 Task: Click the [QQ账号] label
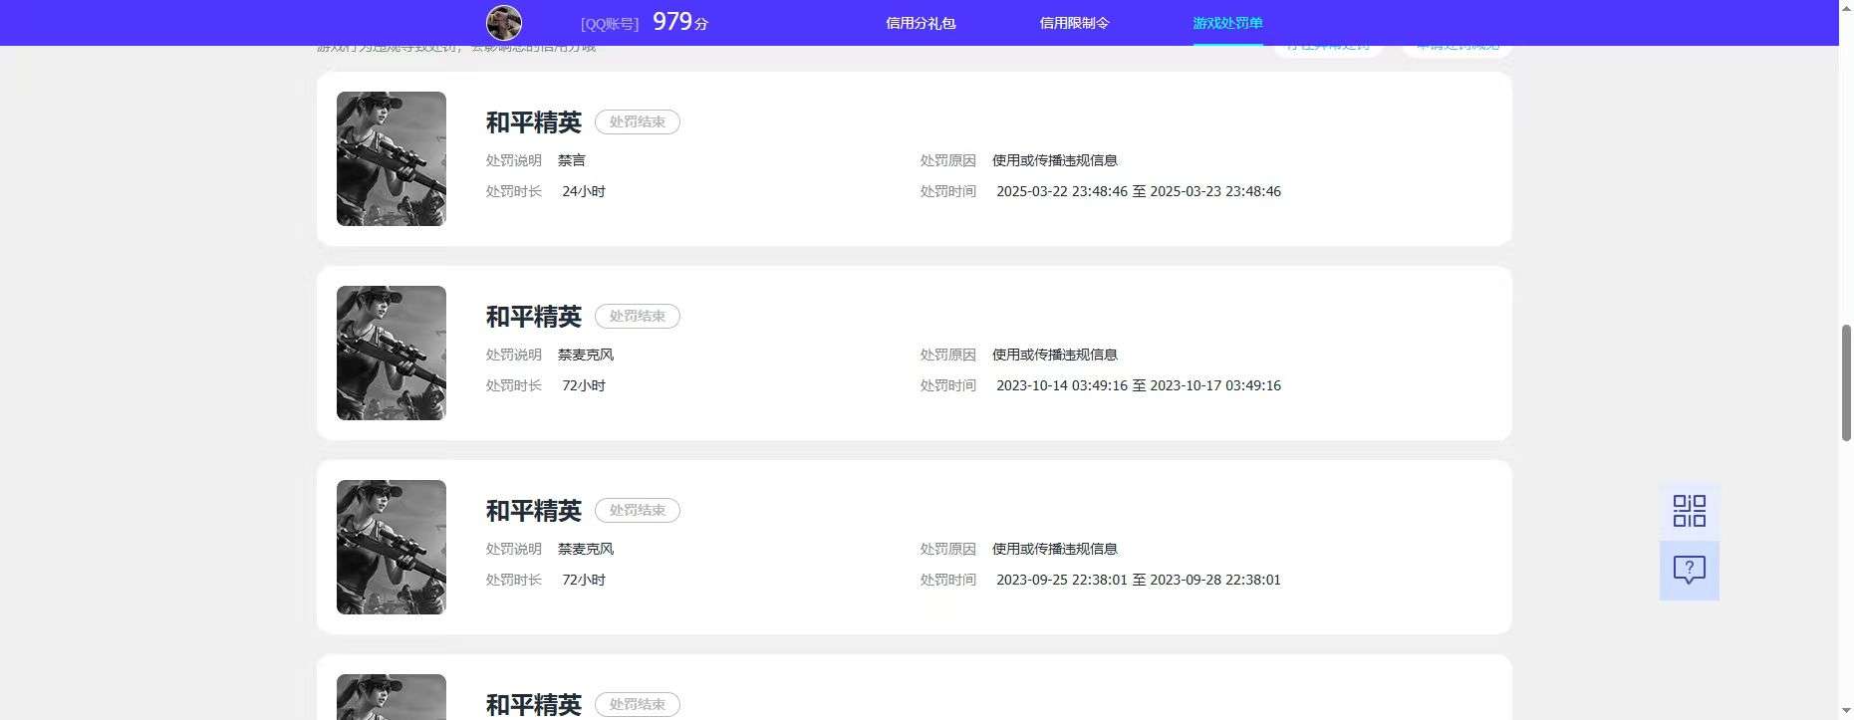pos(610,24)
